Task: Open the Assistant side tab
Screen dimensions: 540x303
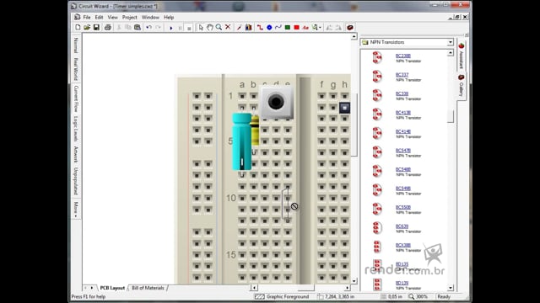Action: point(462,56)
